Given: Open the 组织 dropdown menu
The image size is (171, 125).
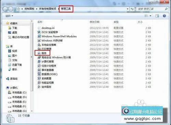Looking at the screenshot, I should [x=9, y=16].
